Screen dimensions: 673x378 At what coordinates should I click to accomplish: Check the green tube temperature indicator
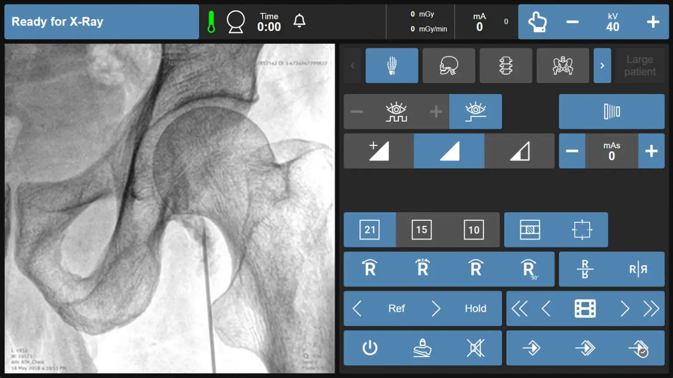tap(211, 22)
